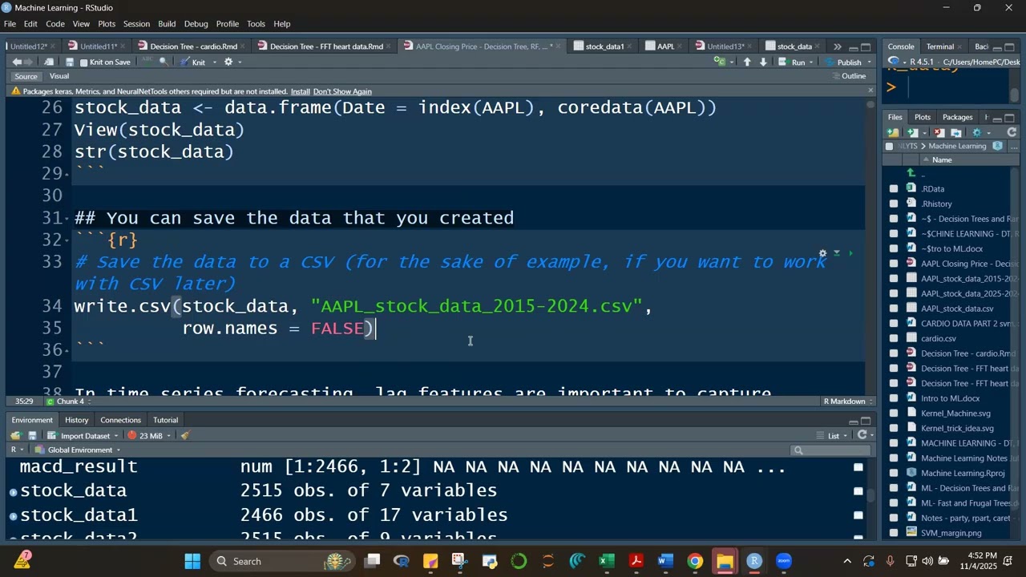This screenshot has height=577, width=1026.
Task: Click the Run button
Action: pyautogui.click(x=793, y=62)
